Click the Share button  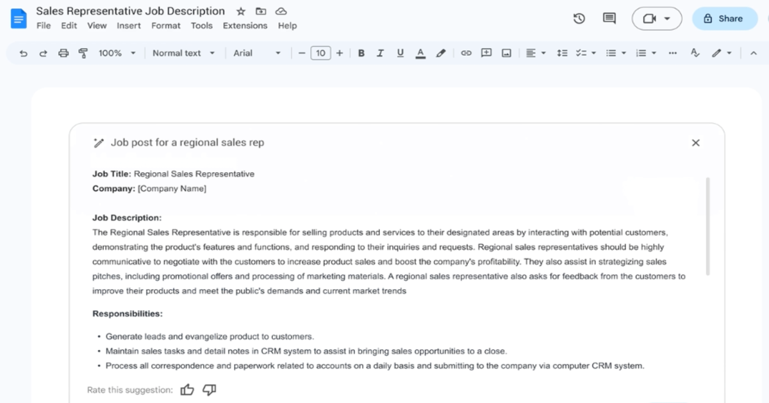(725, 19)
